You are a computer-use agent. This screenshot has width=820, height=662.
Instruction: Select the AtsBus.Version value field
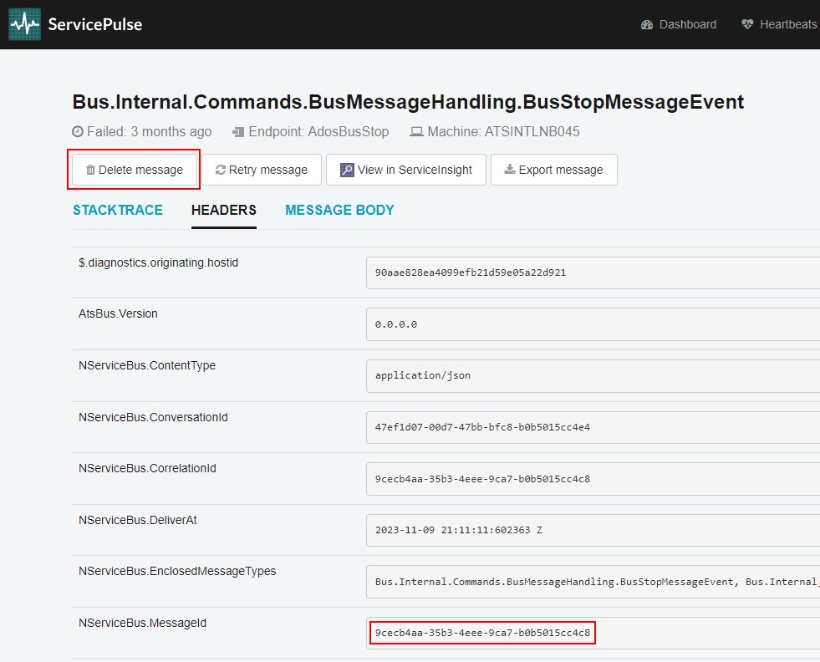pyautogui.click(x=592, y=324)
